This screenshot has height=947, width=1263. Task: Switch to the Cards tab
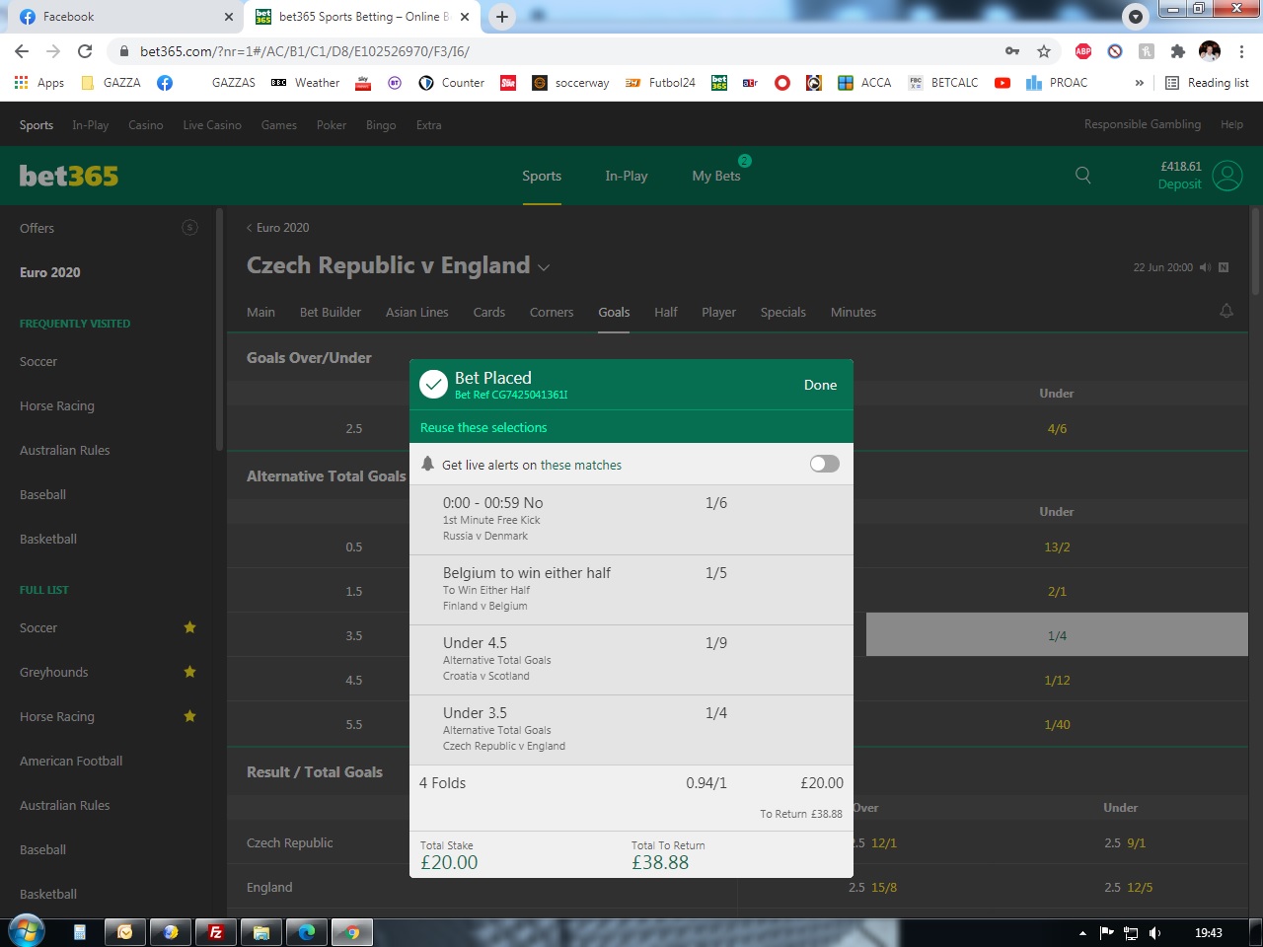pos(488,312)
